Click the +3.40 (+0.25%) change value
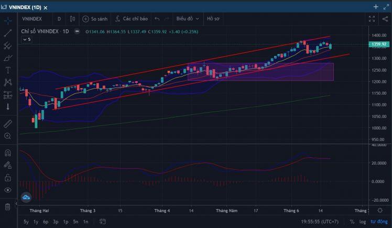Screen dimensions: 392x228 click(183, 32)
